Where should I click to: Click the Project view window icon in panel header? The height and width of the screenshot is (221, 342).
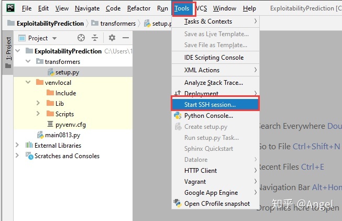pyautogui.click(x=22, y=38)
